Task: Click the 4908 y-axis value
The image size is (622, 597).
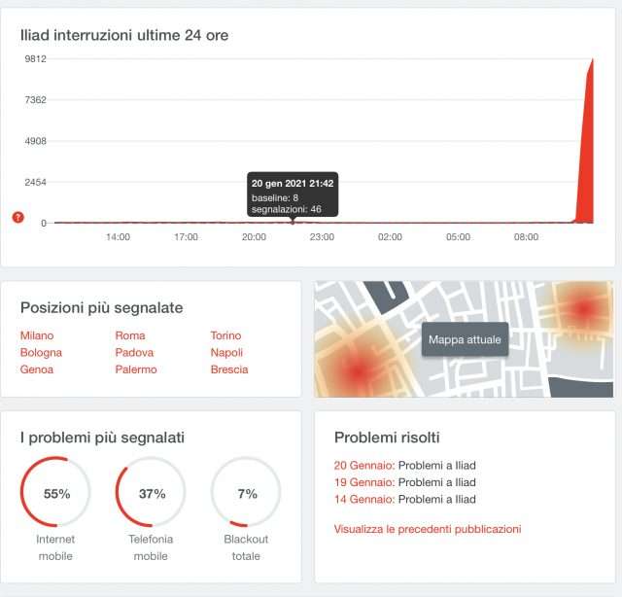Action: tap(35, 141)
